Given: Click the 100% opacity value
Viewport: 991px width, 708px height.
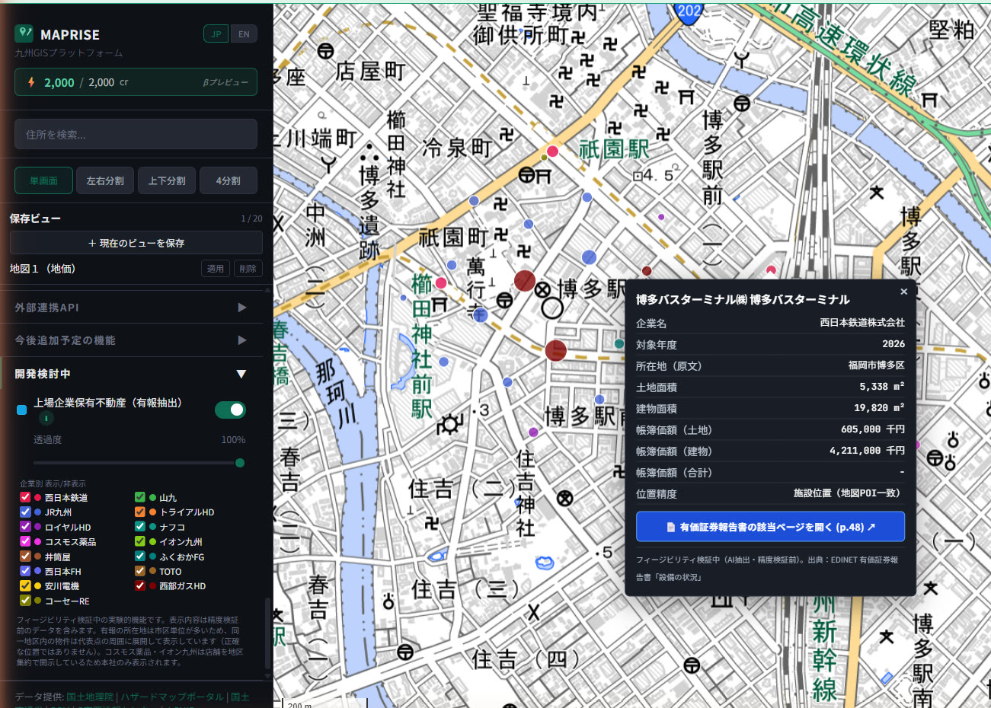Looking at the screenshot, I should click(x=233, y=440).
